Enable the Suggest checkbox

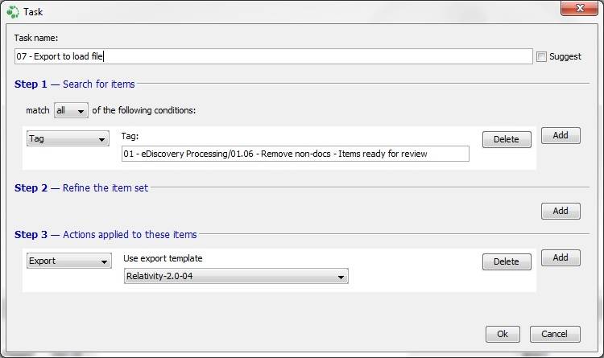541,56
